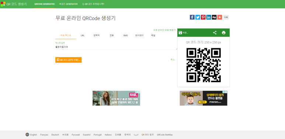Click the orange QR 코드 (선택 사항) button
This screenshot has width=285, height=139.
click(68, 60)
